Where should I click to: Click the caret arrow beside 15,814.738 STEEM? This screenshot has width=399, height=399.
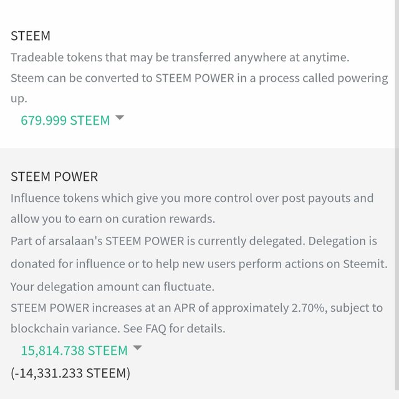pos(137,348)
